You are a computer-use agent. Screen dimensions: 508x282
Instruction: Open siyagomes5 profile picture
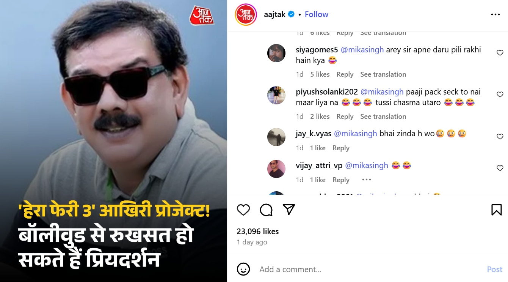(x=276, y=53)
